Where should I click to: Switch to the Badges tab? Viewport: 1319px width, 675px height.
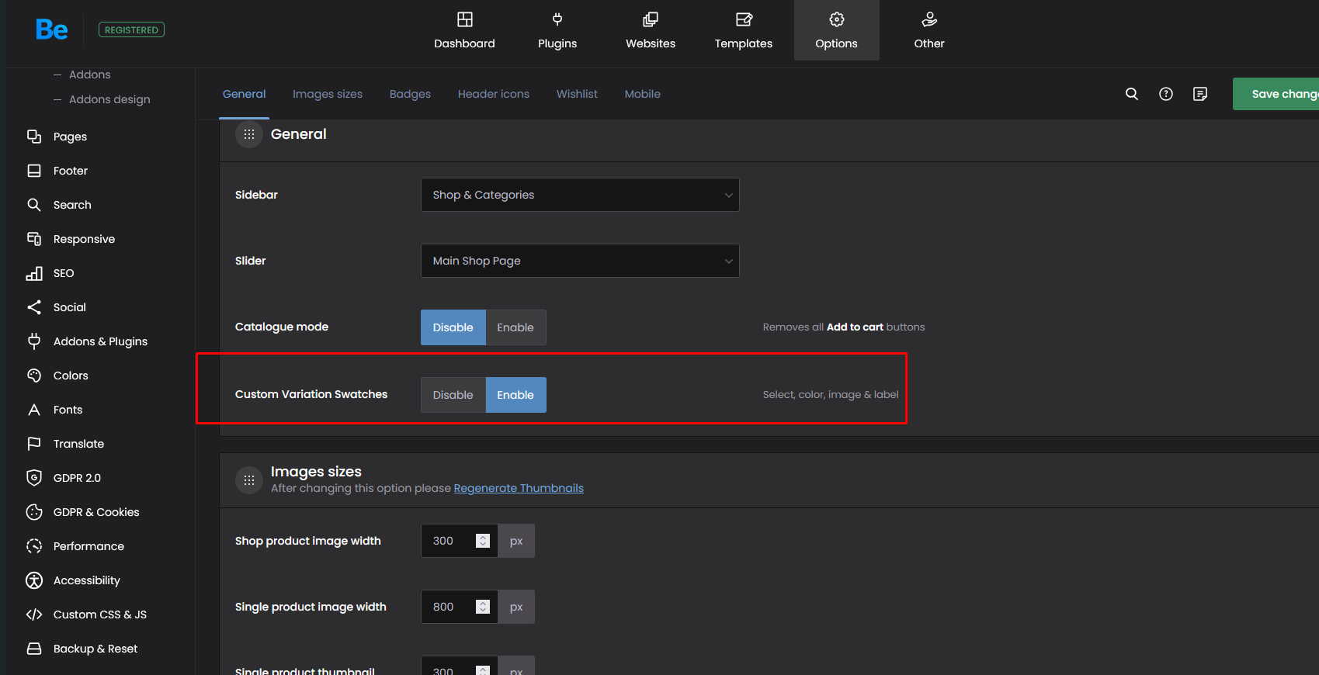coord(410,94)
